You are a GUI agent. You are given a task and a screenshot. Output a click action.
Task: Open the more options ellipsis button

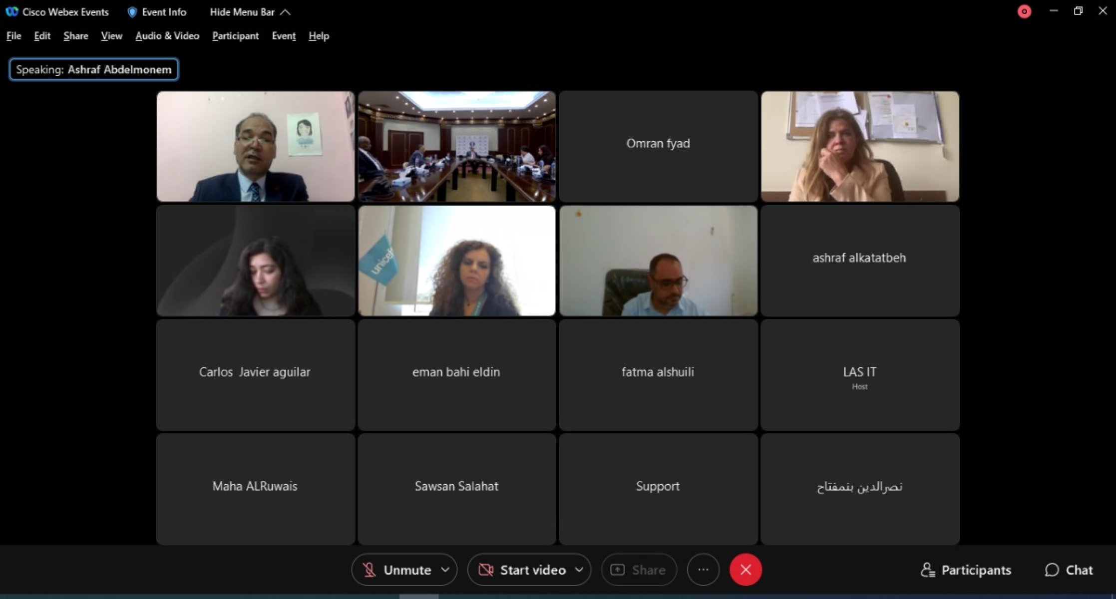pos(703,570)
